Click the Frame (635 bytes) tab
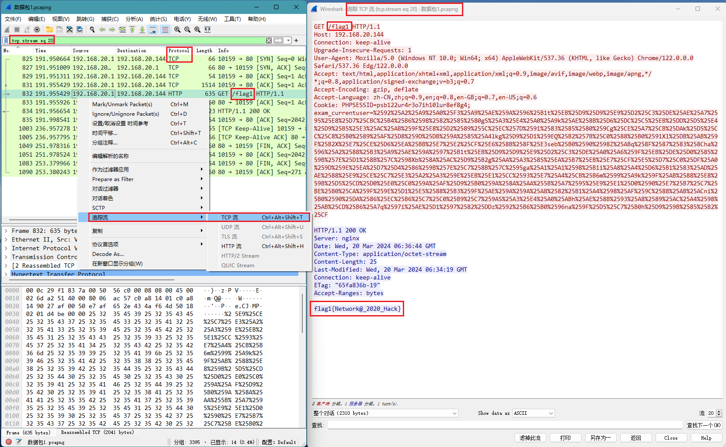The image size is (726, 447). (28, 432)
